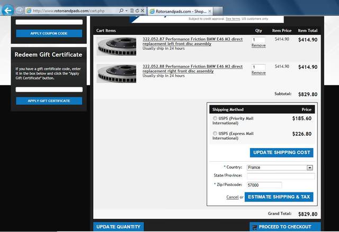Click the browser forward arrow button
339x232 pixels.
tap(20, 11)
